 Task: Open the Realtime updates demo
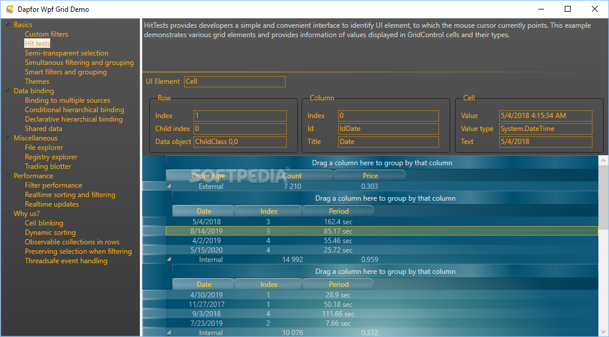point(52,204)
